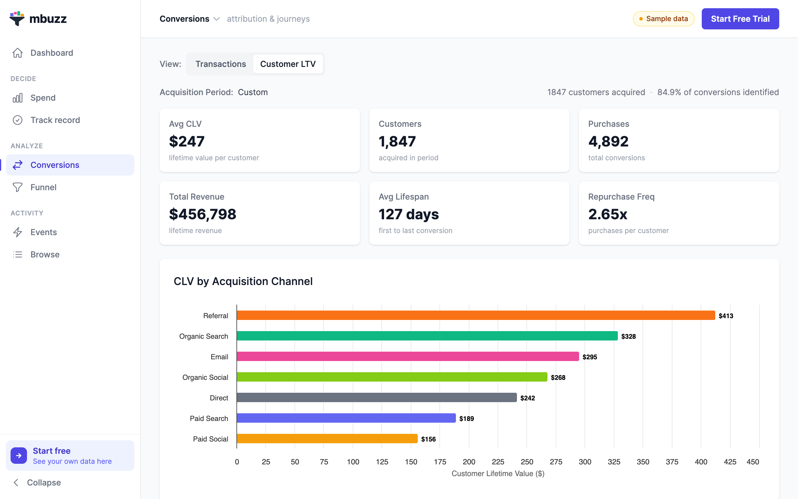
Task: Open the Dashboard page
Action: point(70,53)
